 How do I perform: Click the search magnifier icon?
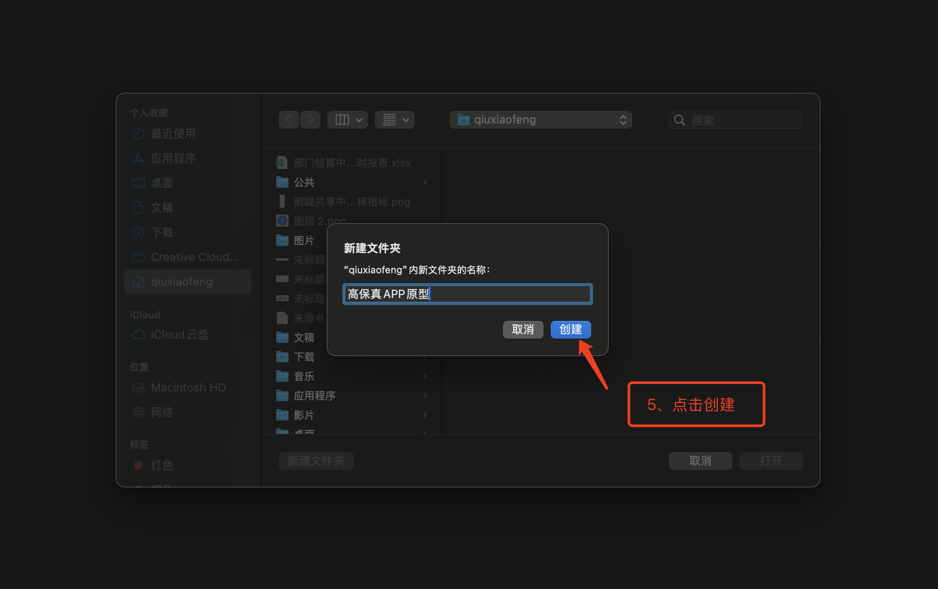click(679, 120)
